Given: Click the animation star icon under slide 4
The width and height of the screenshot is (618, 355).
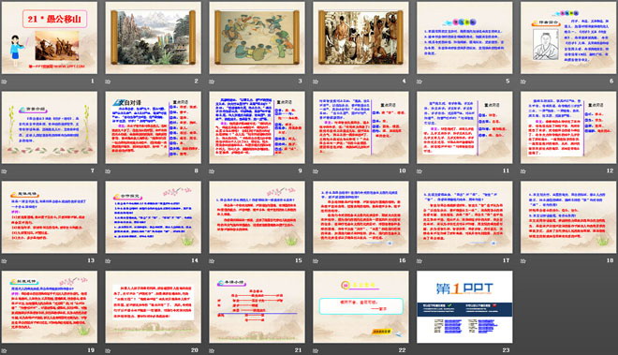Looking at the screenshot, I should [316, 81].
